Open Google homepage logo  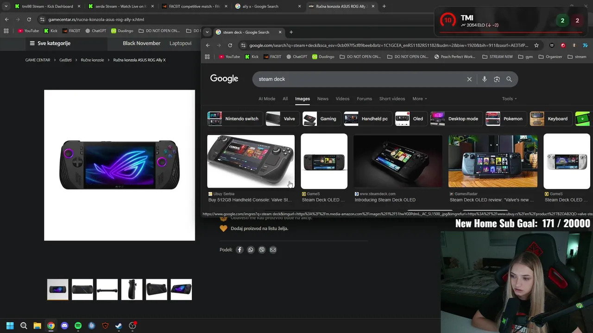pyautogui.click(x=224, y=79)
